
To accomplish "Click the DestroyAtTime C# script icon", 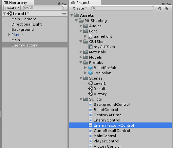I will [90, 115].
